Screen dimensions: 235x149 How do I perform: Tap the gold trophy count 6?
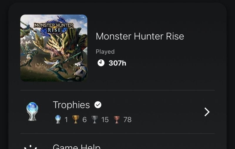pyautogui.click(x=85, y=120)
